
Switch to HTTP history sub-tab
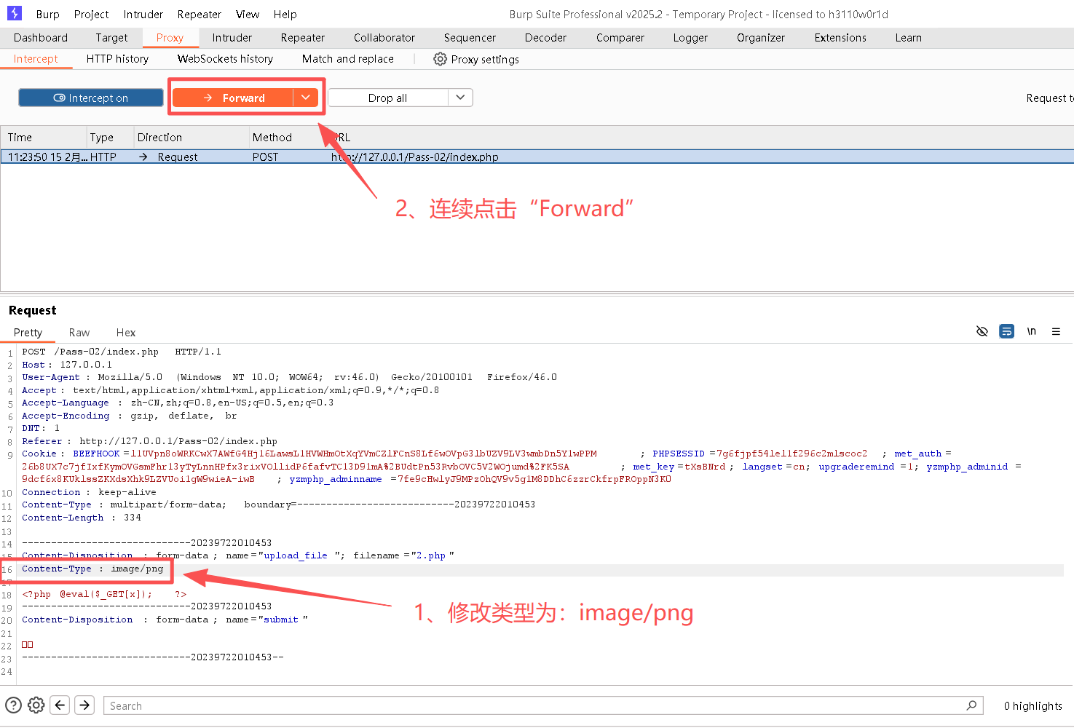pyautogui.click(x=117, y=59)
